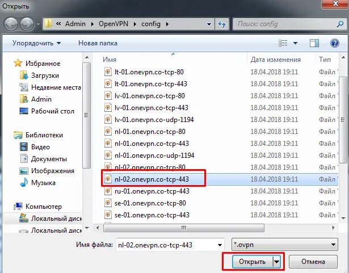This screenshot has height=273, width=349.
Task: Open Изображения library in sidebar
Action: [53, 171]
